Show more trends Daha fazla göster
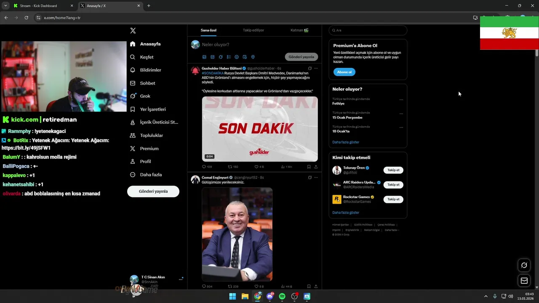Screen dimensions: 539x303 346,142
